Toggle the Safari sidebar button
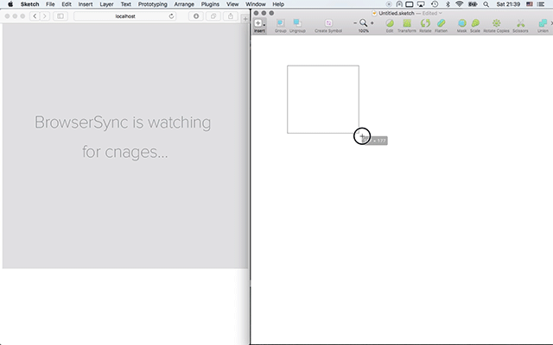553x345 pixels. click(x=60, y=16)
